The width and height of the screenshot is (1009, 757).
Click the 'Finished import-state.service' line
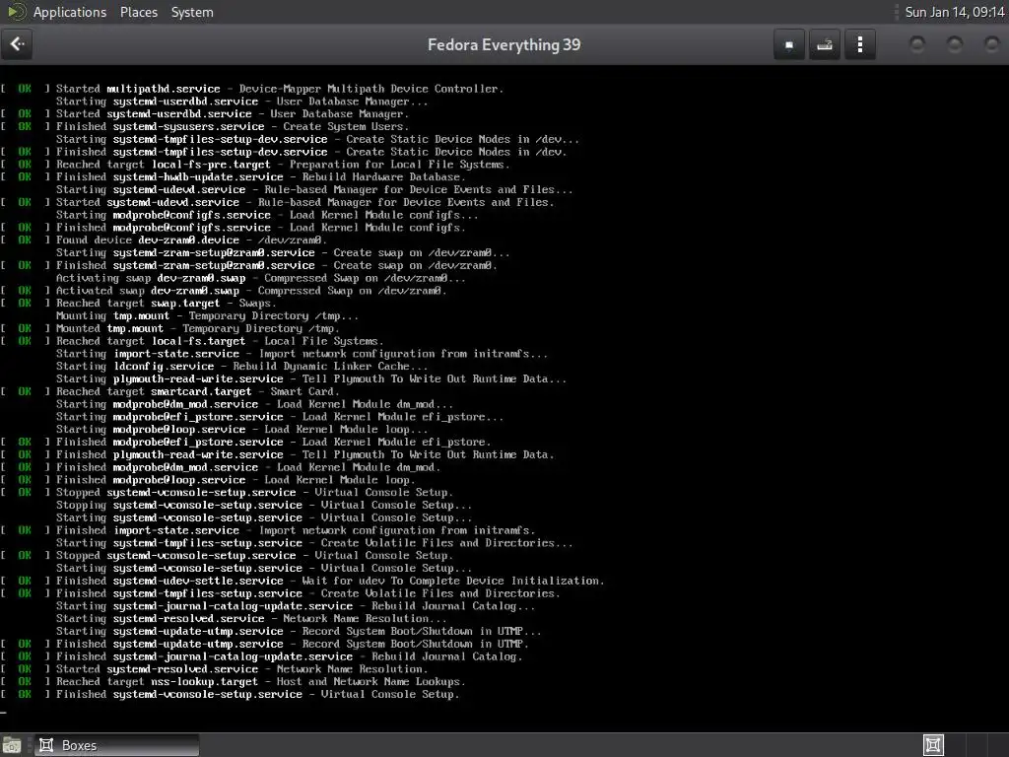(x=268, y=530)
